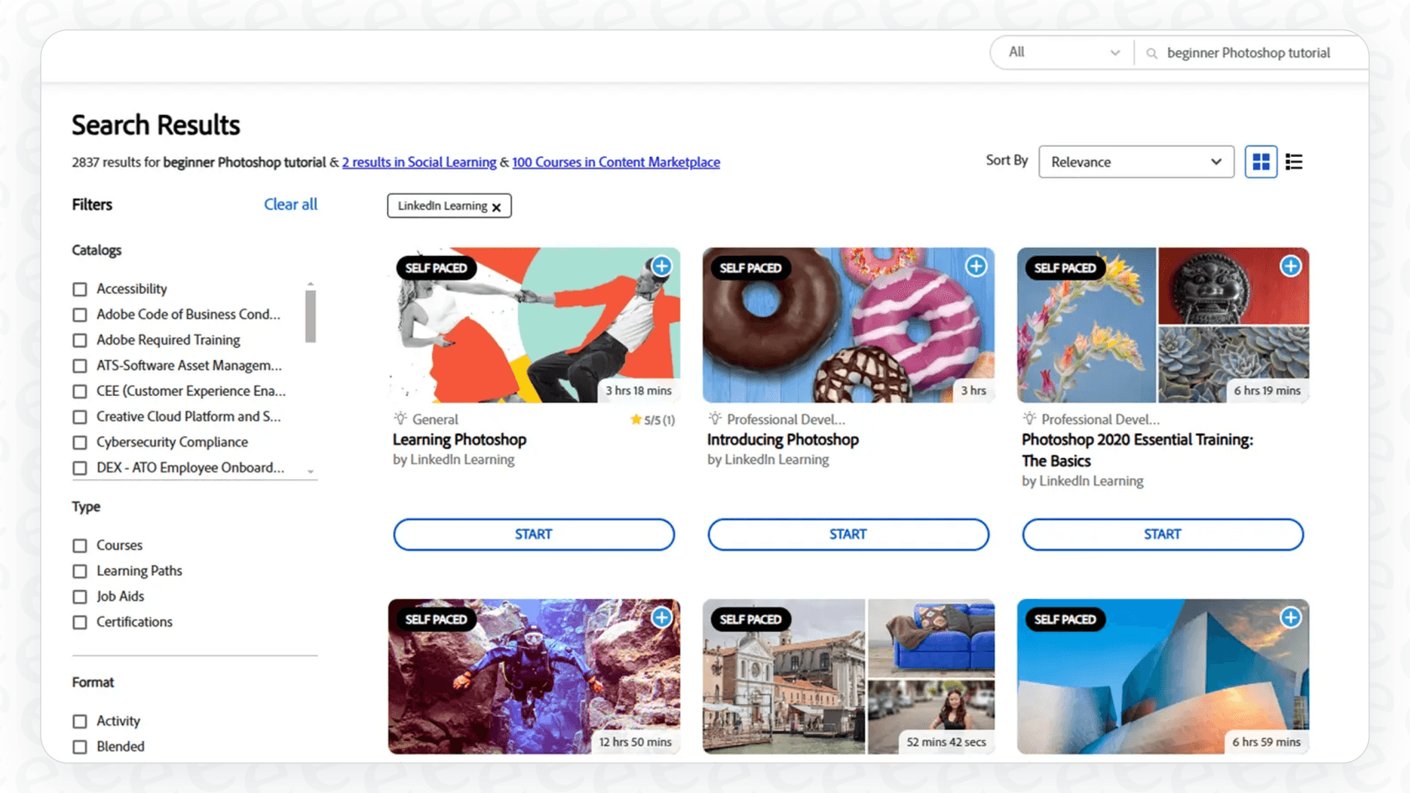Open the search magnifier icon
The image size is (1410, 793).
[1151, 52]
